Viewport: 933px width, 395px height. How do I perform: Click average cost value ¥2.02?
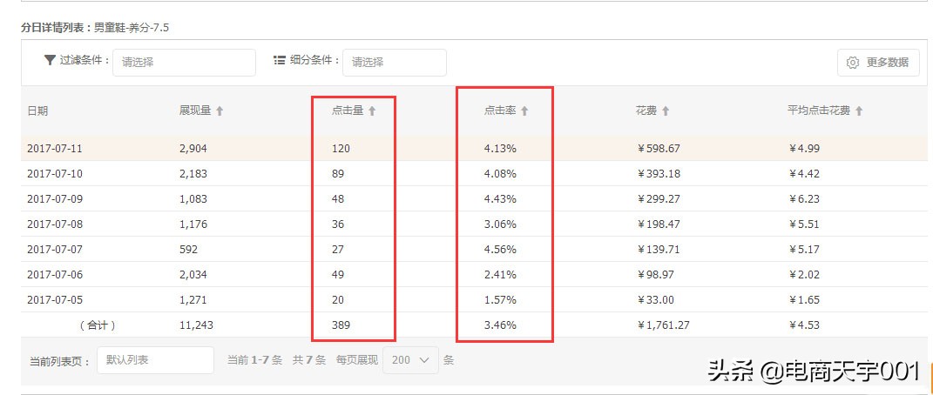click(804, 275)
